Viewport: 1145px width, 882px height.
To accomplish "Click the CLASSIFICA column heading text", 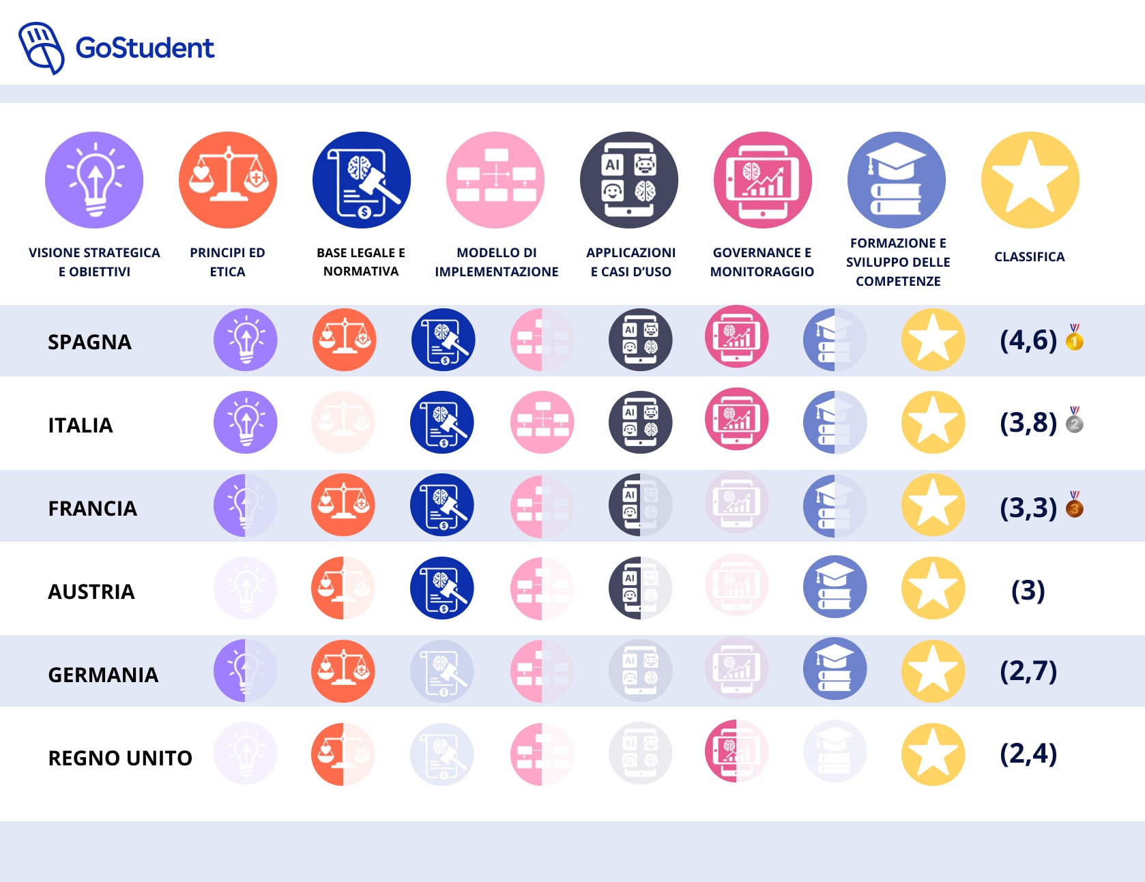I will coord(1029,257).
